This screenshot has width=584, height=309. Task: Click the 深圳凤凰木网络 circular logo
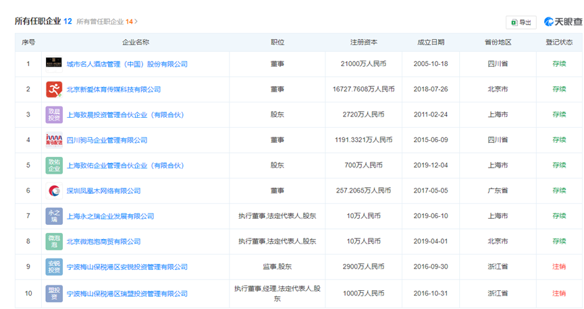pos(54,191)
